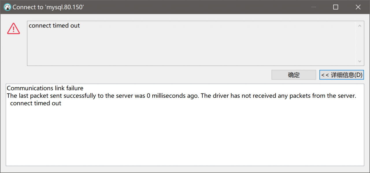Click the message box scroll up arrow
The image size is (370, 173).
(360, 26)
